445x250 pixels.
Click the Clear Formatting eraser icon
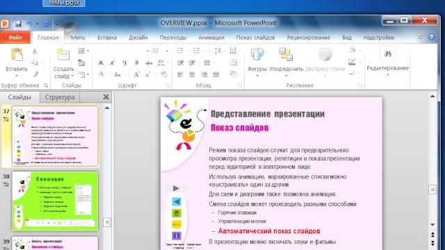pyautogui.click(x=164, y=74)
